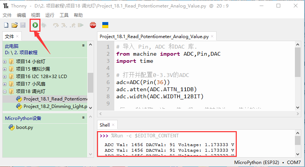Open boot.py on the MicroPython device

click(x=24, y=127)
